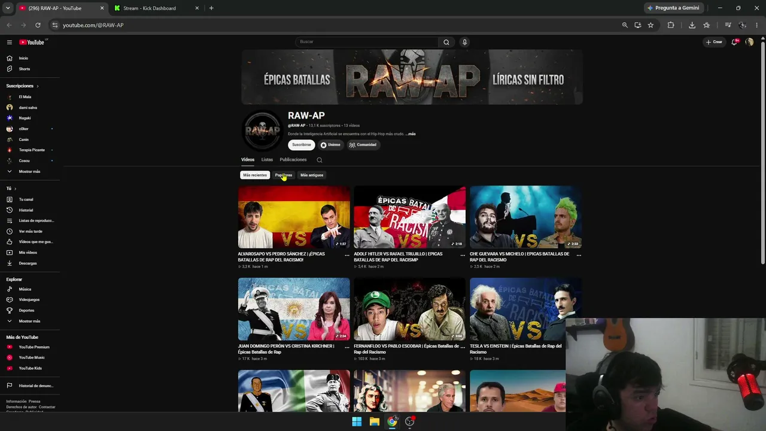Open Chrome extensions puzzle icon
This screenshot has height=431, width=766.
tap(671, 25)
